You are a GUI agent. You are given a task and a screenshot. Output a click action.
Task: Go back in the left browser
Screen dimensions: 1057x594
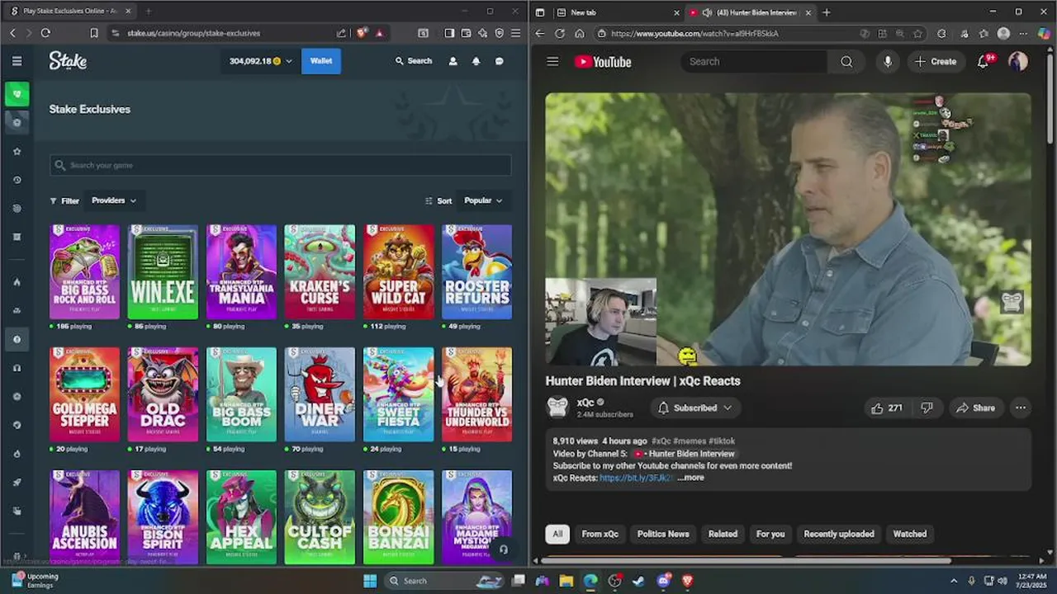click(x=12, y=33)
